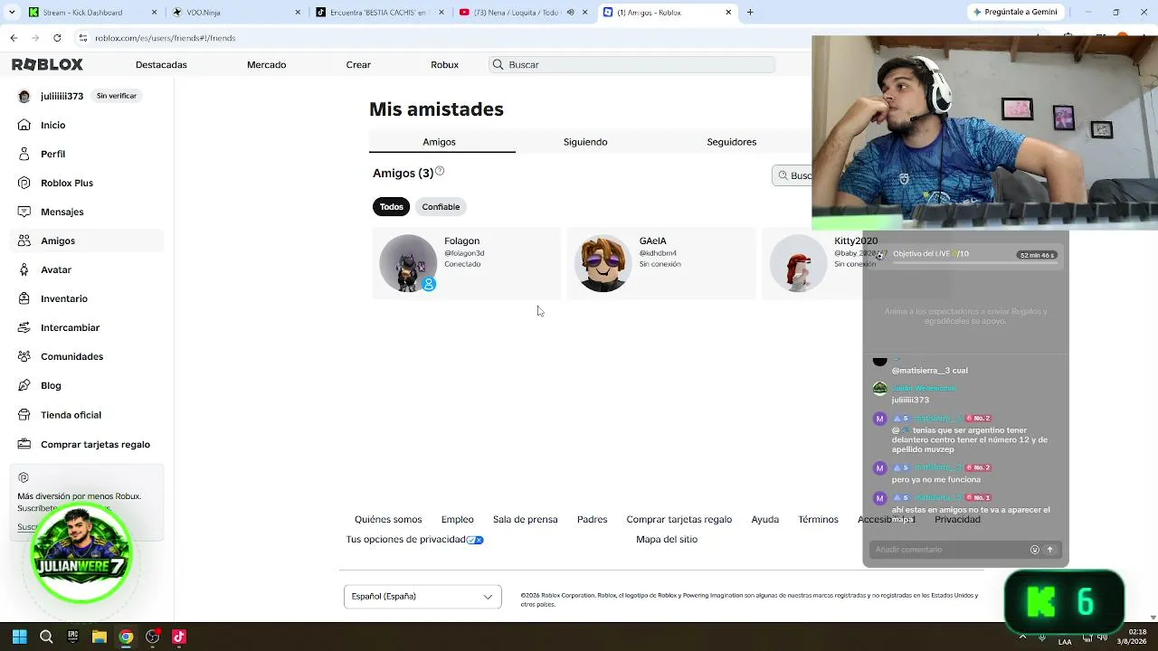This screenshot has width=1158, height=651.
Task: Click the gift card icon in sidebar
Action: pos(24,444)
